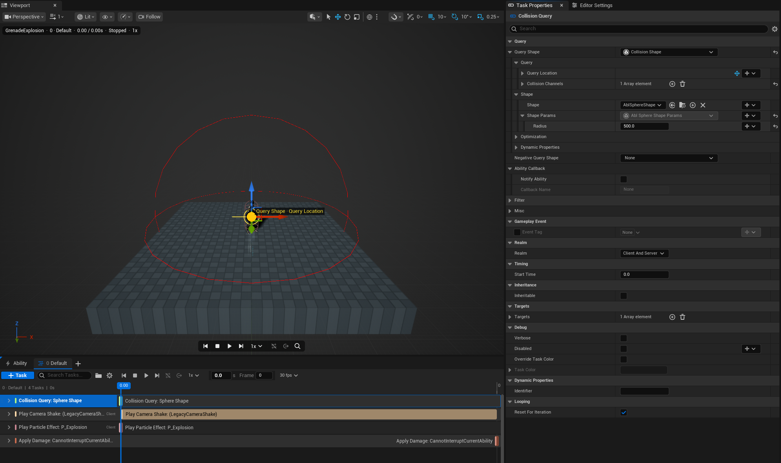Open the 30 fps frame rate dropdown
This screenshot has height=463, width=781.
click(288, 376)
